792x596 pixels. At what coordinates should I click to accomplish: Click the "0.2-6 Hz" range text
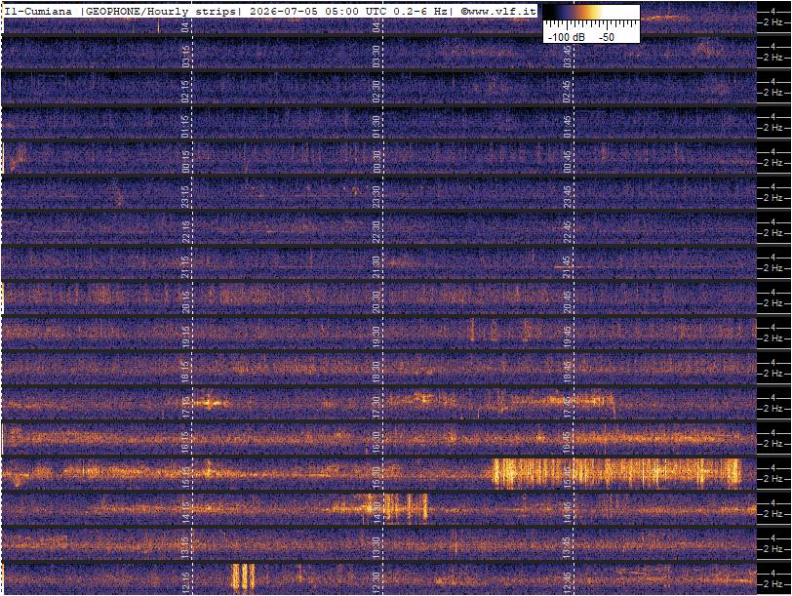(x=419, y=11)
